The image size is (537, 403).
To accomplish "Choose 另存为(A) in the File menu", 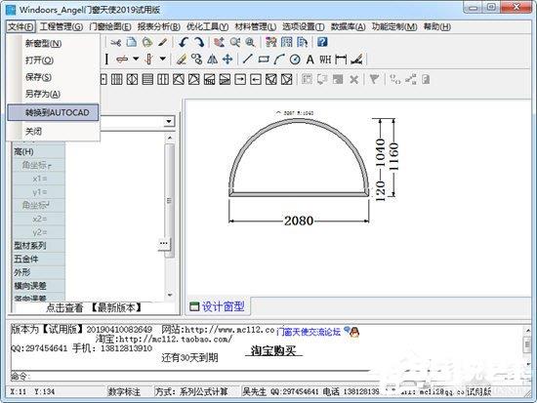I will (43, 94).
